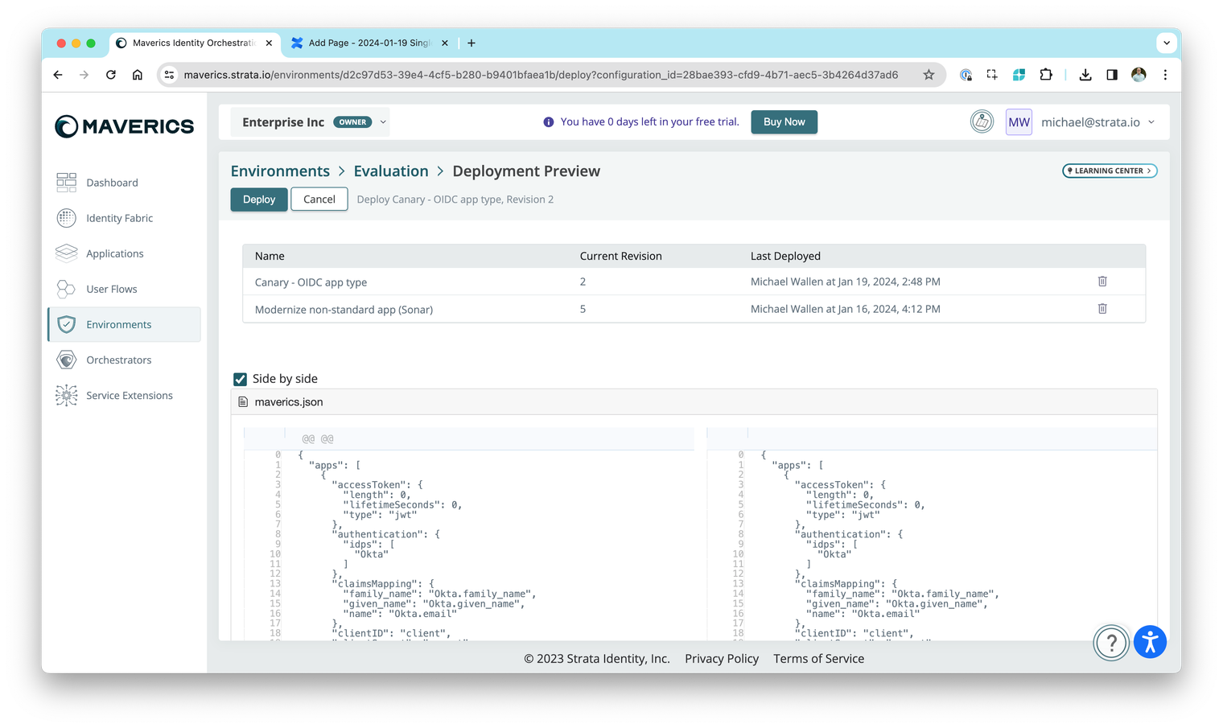Open the notifications icon beside MW avatar
Image resolution: width=1223 pixels, height=728 pixels.
982,122
